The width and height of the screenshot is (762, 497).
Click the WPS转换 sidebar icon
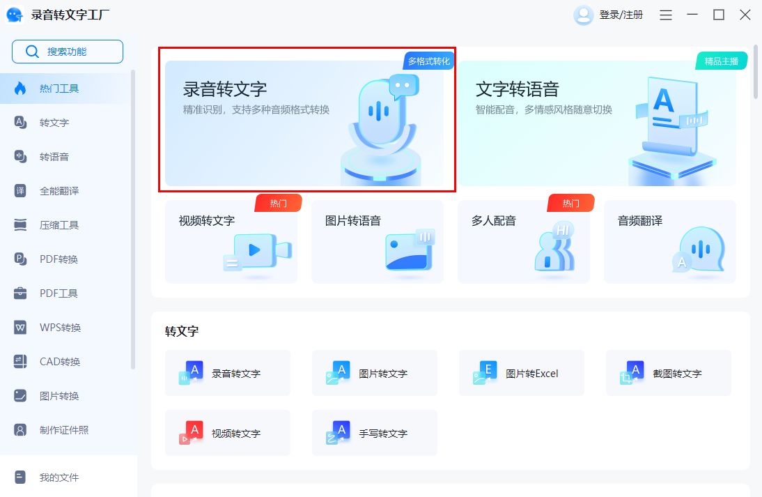point(20,328)
